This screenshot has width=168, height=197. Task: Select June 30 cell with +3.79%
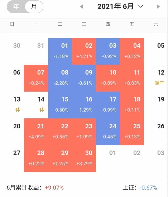[x=89, y=158]
